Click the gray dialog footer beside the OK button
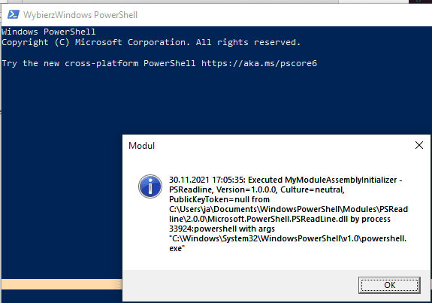This screenshot has height=303, width=432. [240, 286]
